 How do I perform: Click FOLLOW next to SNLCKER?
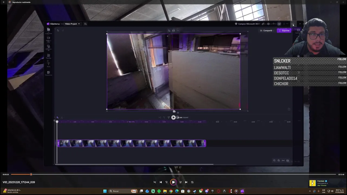pos(342,59)
